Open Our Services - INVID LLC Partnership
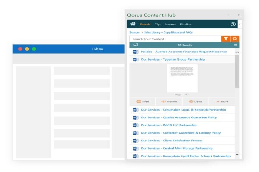The image size is (259, 172). [x=169, y=125]
